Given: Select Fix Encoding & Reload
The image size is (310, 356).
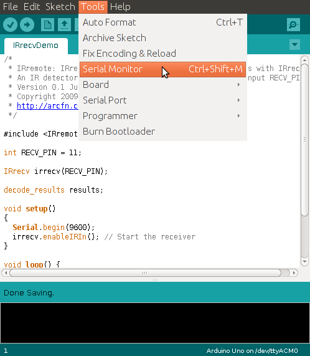Looking at the screenshot, I should (162, 54).
